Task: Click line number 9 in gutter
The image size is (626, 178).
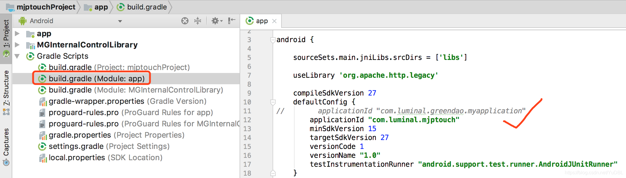Action: [249, 93]
